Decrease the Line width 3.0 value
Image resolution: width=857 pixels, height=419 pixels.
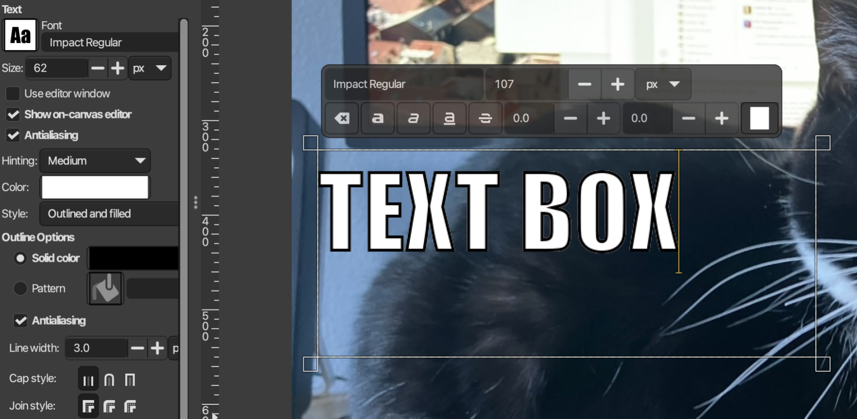tap(138, 348)
